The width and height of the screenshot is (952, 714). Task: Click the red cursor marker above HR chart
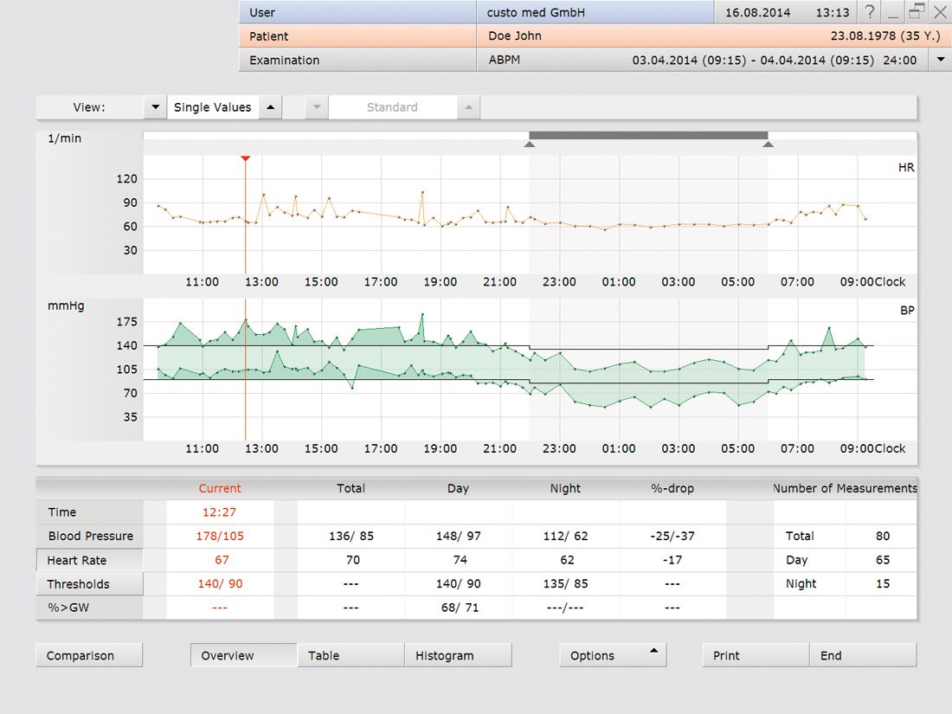pyautogui.click(x=246, y=158)
